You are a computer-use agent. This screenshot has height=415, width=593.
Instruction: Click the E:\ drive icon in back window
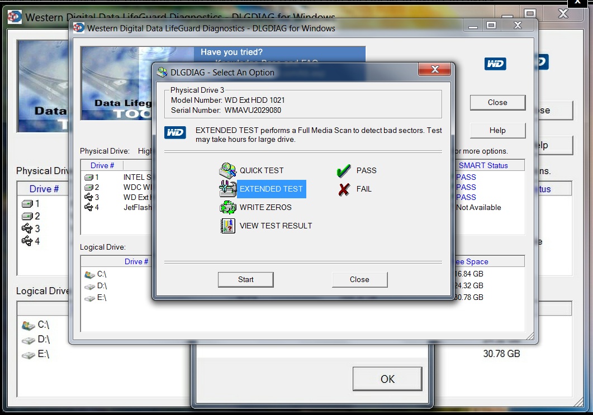click(29, 355)
